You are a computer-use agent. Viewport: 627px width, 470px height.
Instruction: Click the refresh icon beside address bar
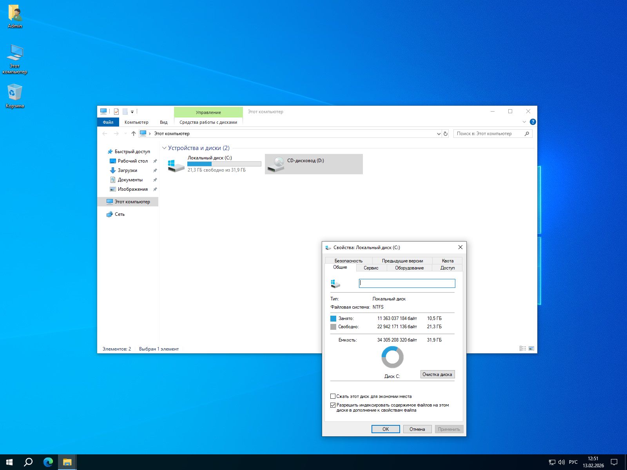click(445, 134)
